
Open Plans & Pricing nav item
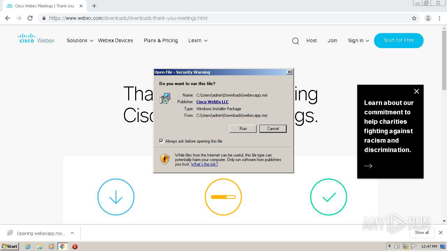click(x=161, y=40)
